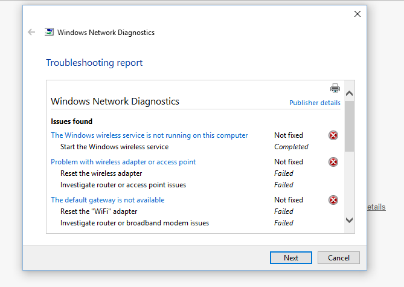The image size is (404, 287).
Task: Click 'Investigate router or broadband modem issues' text
Action: (x=135, y=223)
